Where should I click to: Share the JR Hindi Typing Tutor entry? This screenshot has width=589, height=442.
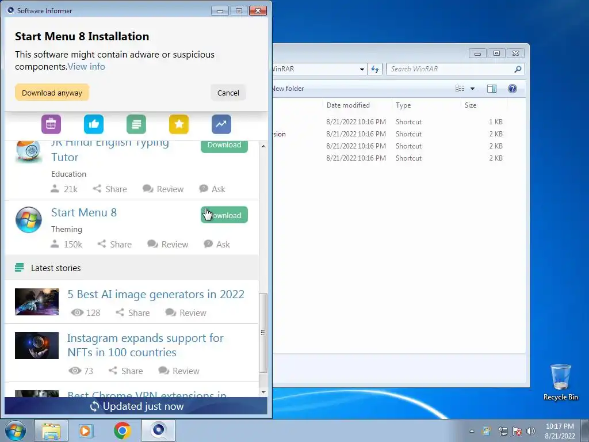pyautogui.click(x=110, y=189)
